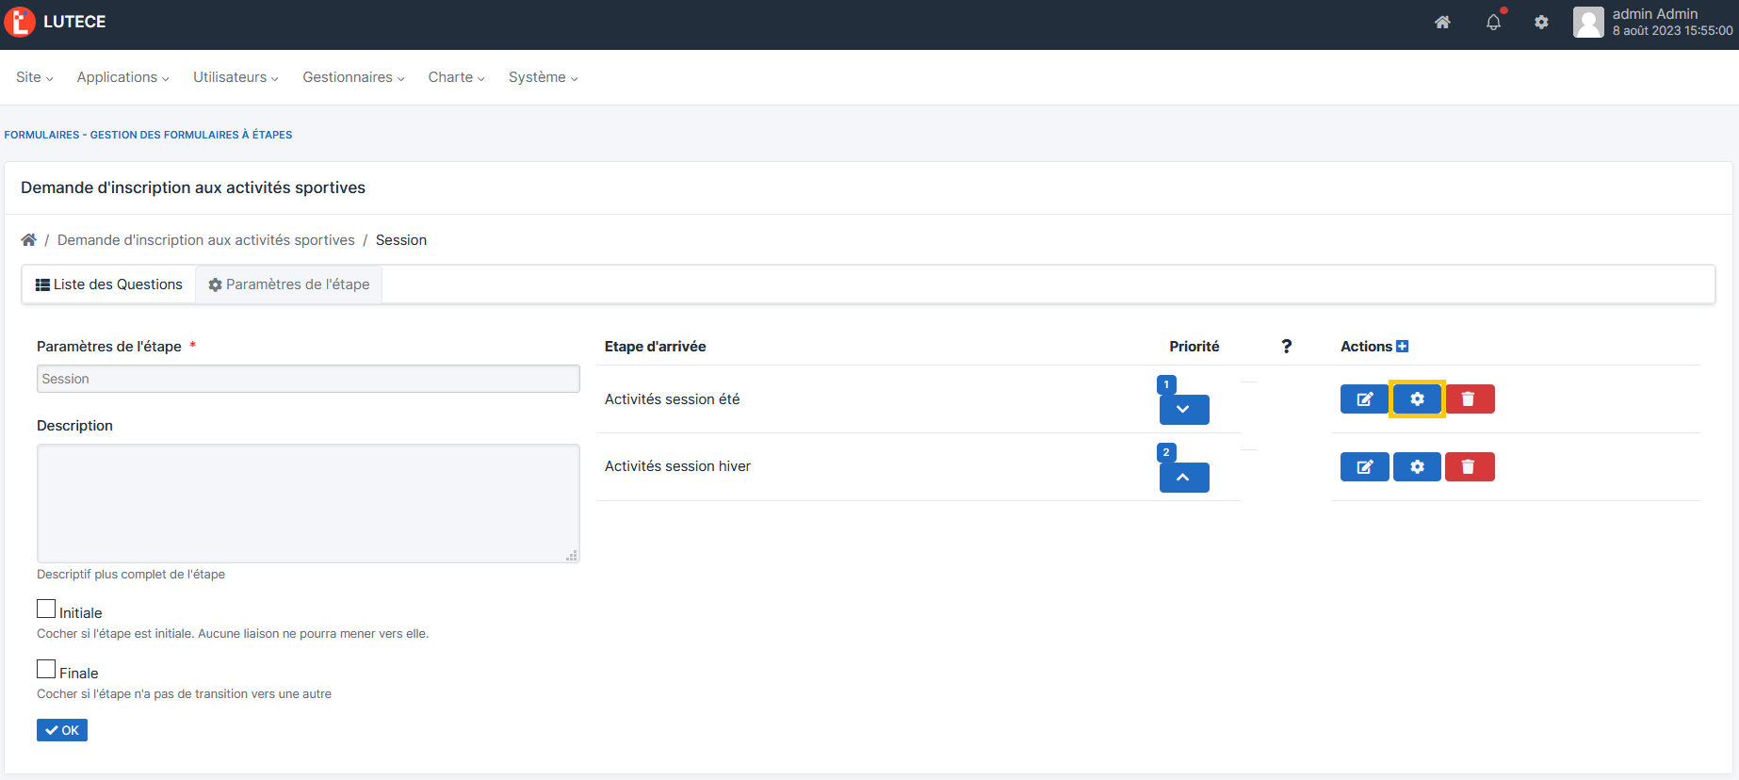Open settings gear for Activités session été
Viewport: 1739px width, 780px height.
[x=1417, y=399]
